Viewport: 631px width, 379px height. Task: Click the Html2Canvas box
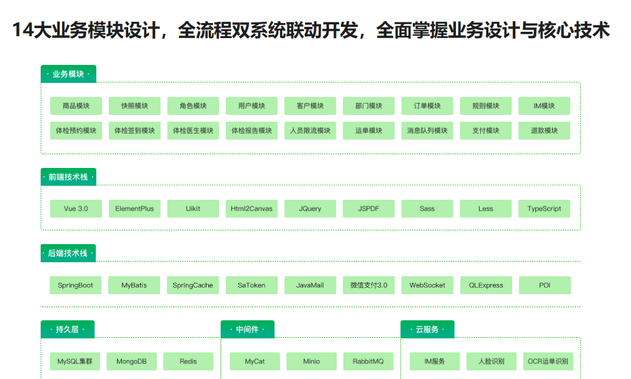pyautogui.click(x=251, y=209)
